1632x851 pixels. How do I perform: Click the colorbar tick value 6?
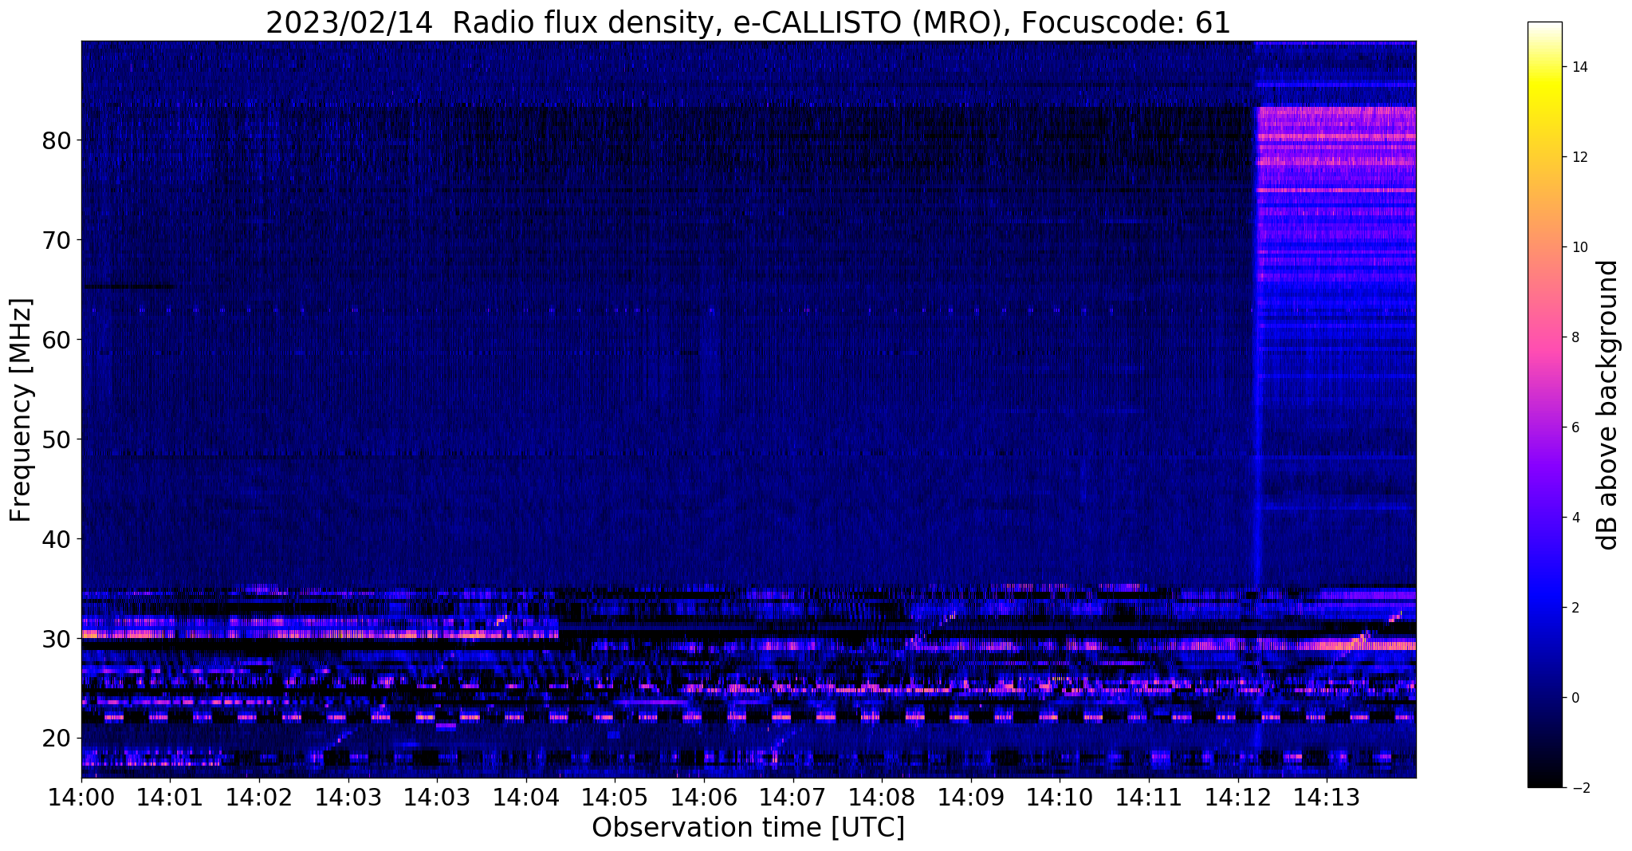pos(1575,427)
